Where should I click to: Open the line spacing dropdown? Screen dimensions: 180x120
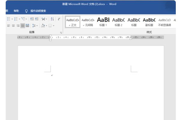click(x=35, y=25)
